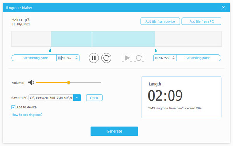Increase the starting time with the up arrow
Screen dimensions: 233x146
77,57
